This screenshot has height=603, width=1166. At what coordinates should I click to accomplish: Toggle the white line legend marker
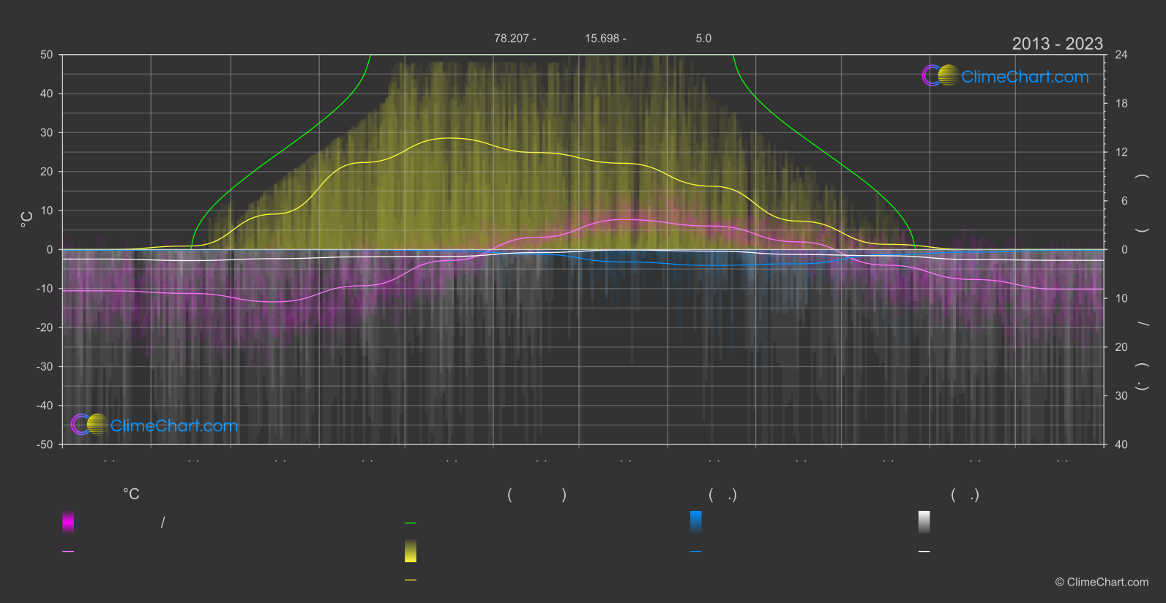point(924,552)
